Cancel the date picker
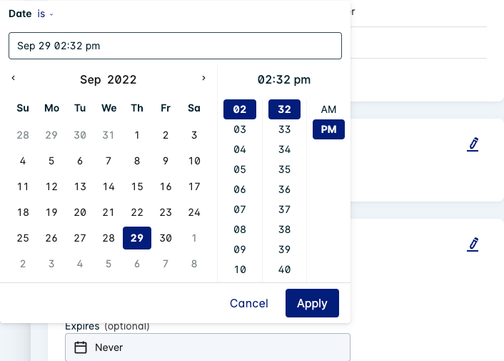 click(x=249, y=303)
